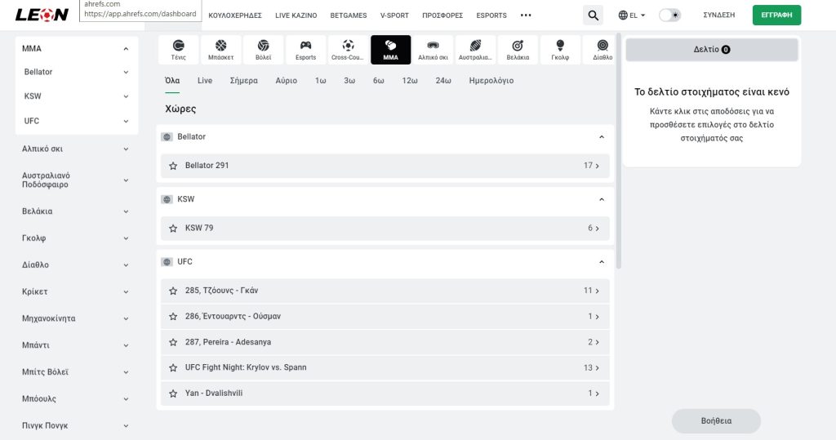This screenshot has height=440, width=836.
Task: Select the Volleyball sport icon
Action: click(264, 50)
